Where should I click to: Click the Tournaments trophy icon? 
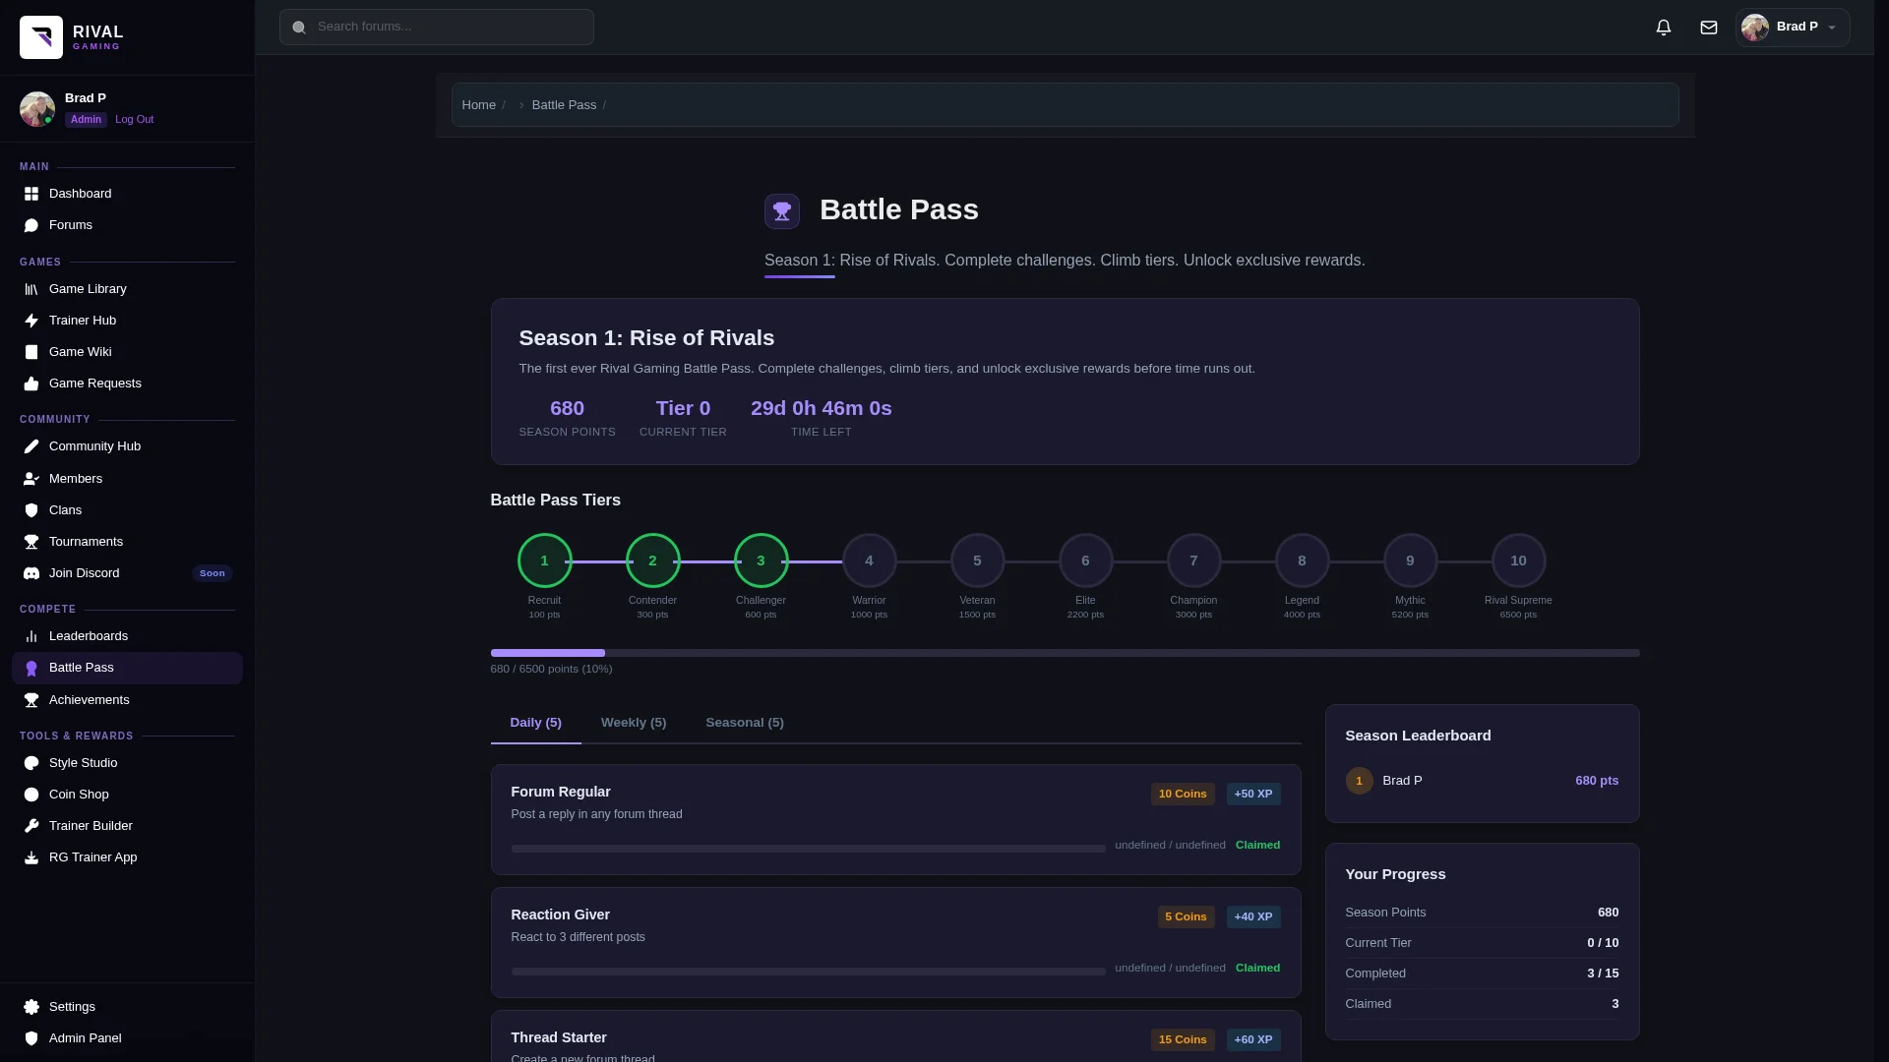(x=31, y=542)
